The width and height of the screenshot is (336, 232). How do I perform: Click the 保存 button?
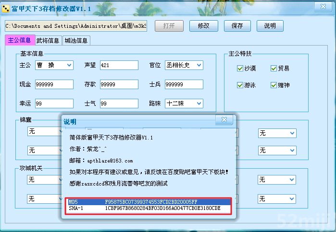(x=237, y=26)
